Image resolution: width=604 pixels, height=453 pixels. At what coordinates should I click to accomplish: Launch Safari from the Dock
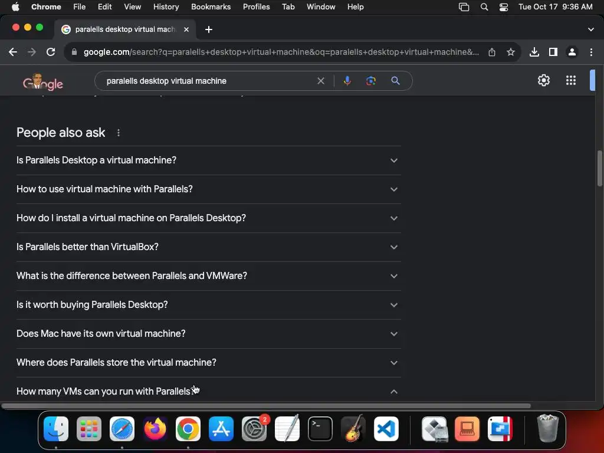pyautogui.click(x=122, y=429)
